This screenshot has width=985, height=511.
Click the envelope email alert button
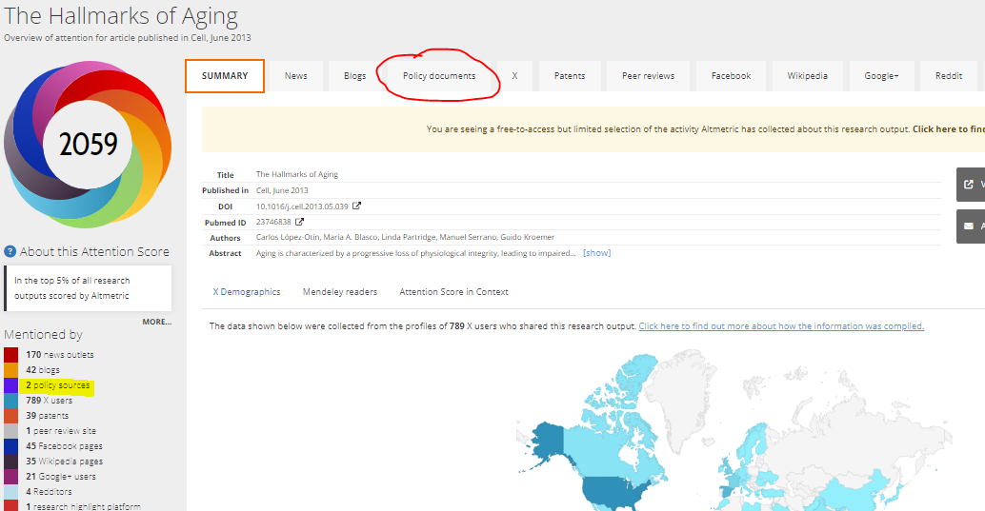coord(970,226)
